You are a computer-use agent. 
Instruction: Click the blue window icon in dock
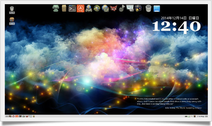[x=157, y=8]
